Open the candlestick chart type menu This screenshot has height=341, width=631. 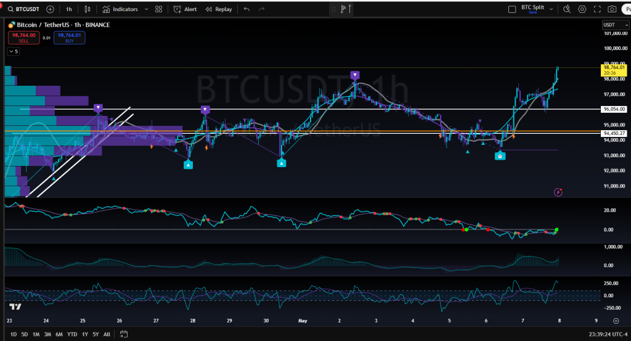[x=88, y=9]
